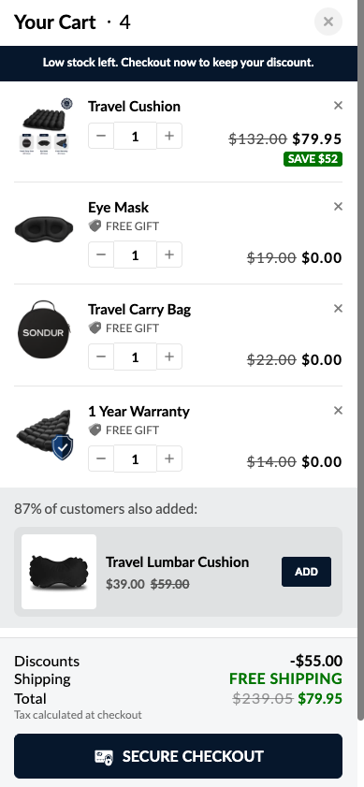This screenshot has height=787, width=364.
Task: Click the Secure Checkout button
Action: pos(178,756)
